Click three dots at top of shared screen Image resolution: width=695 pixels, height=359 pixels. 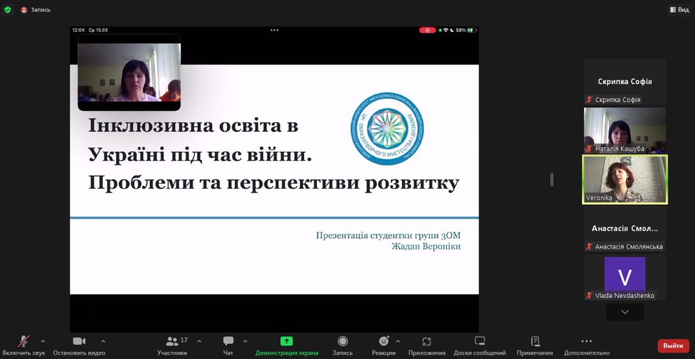point(275,30)
